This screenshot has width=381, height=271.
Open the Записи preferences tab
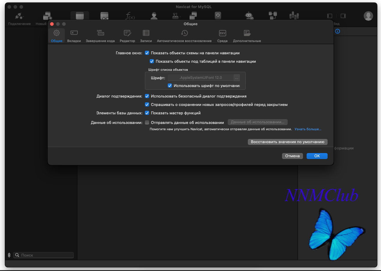[x=146, y=36]
